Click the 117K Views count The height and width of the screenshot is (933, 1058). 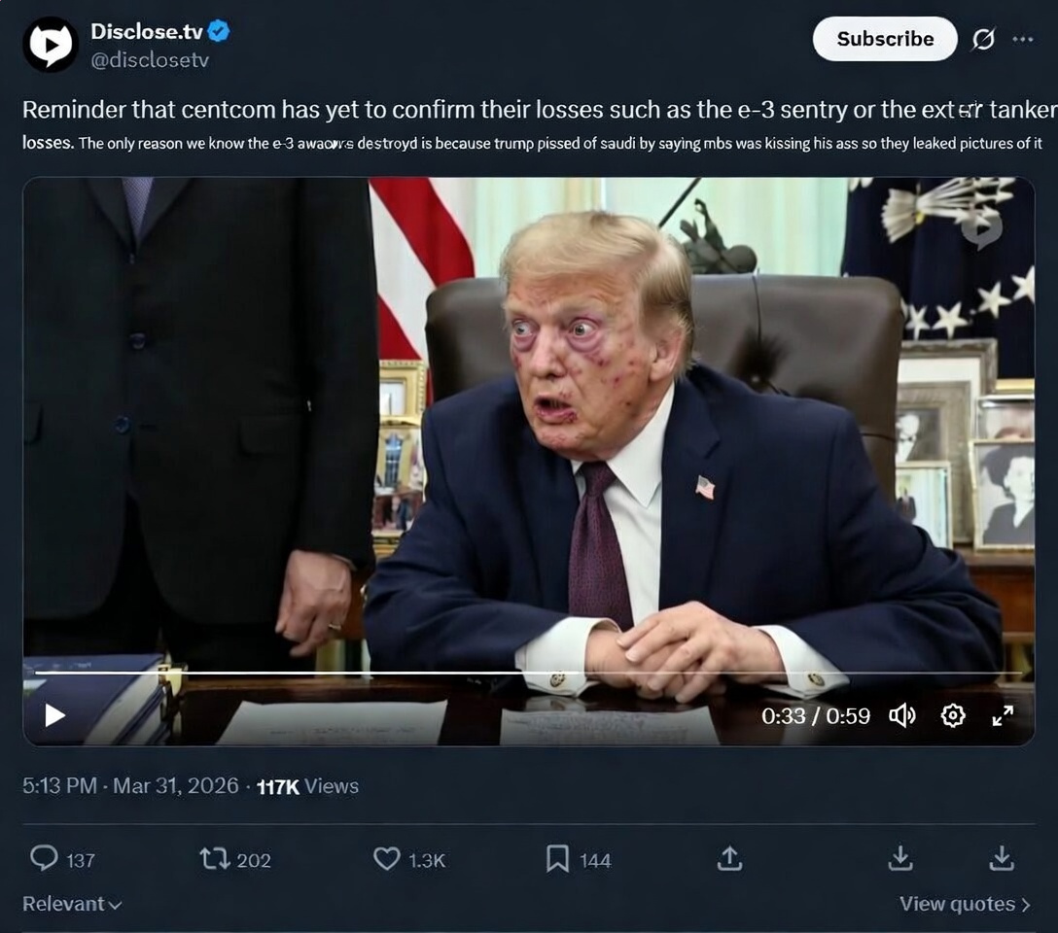click(307, 786)
